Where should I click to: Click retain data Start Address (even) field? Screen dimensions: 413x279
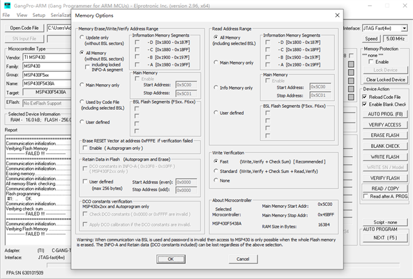pyautogui.click(x=186, y=182)
